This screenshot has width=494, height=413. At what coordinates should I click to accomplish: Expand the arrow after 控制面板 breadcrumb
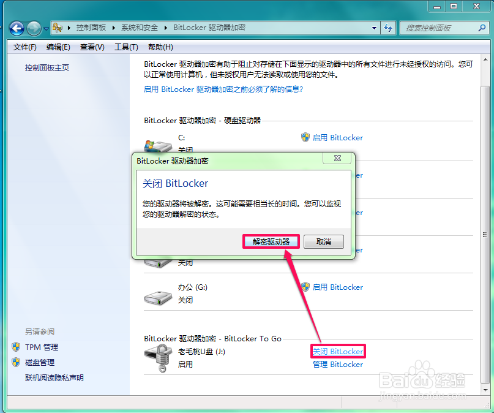coord(114,28)
